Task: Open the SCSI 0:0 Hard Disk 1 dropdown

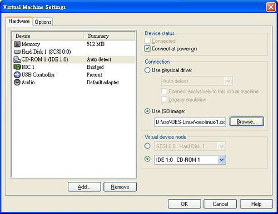Action: [222, 146]
